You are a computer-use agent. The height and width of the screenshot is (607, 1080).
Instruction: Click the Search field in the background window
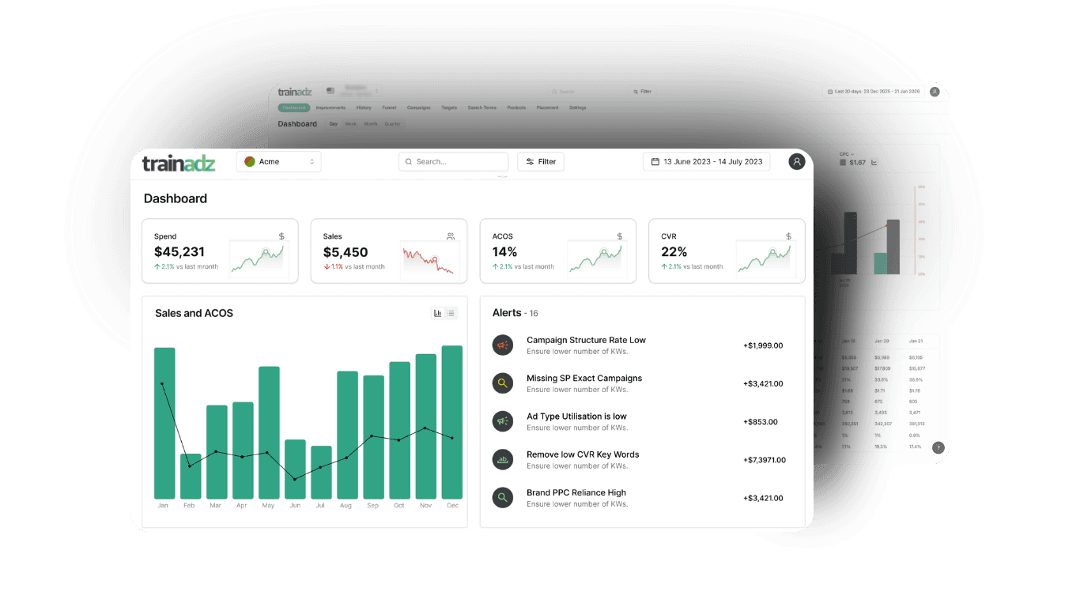587,92
